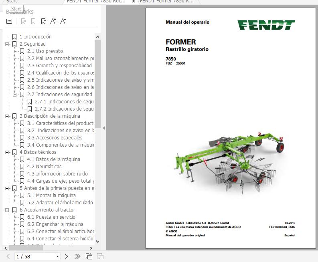
Task: Collapse the 3 Descripción de la máquina node
Action: point(7,116)
